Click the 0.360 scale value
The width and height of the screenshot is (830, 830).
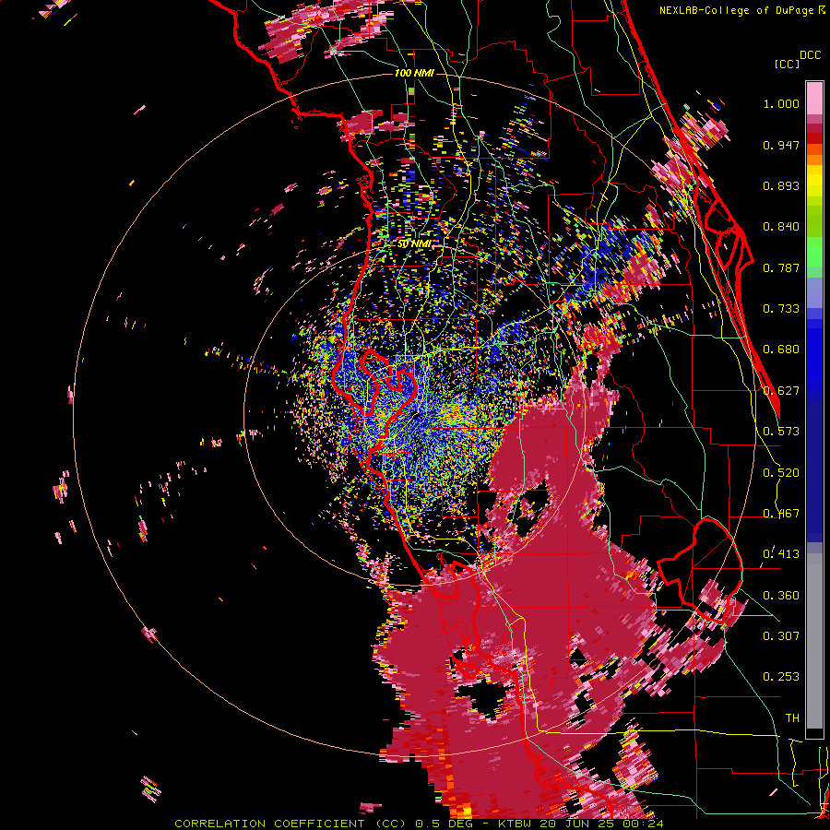pos(781,596)
